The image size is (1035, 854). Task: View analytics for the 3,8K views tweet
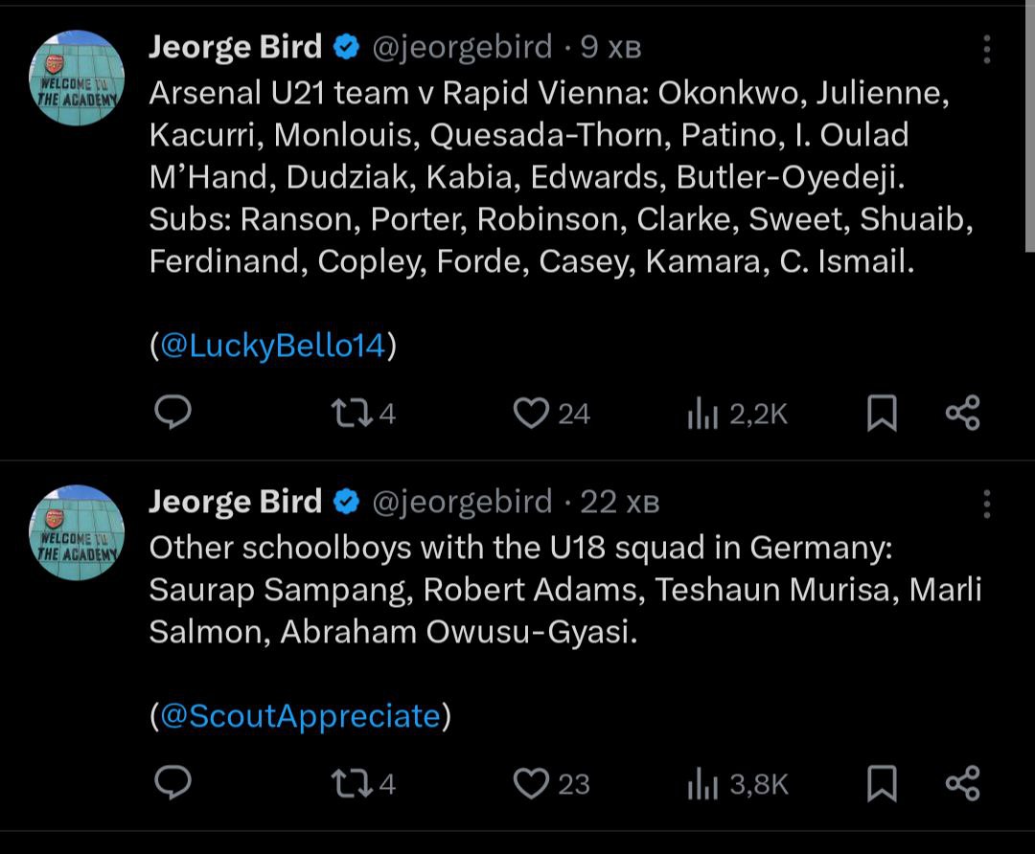pos(702,784)
